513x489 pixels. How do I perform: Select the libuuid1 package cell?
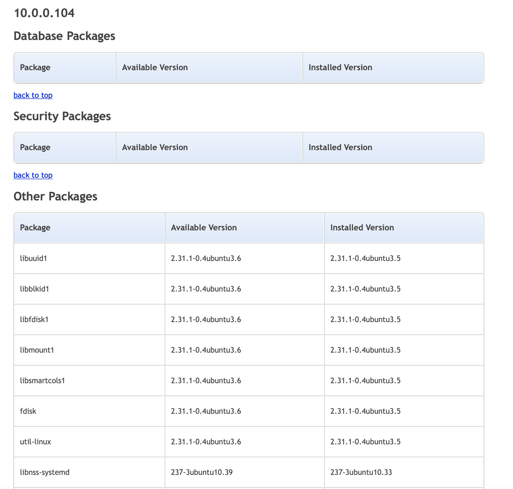[x=89, y=258]
